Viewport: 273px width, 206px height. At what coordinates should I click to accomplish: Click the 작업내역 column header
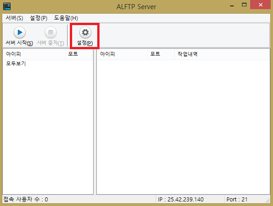222,54
